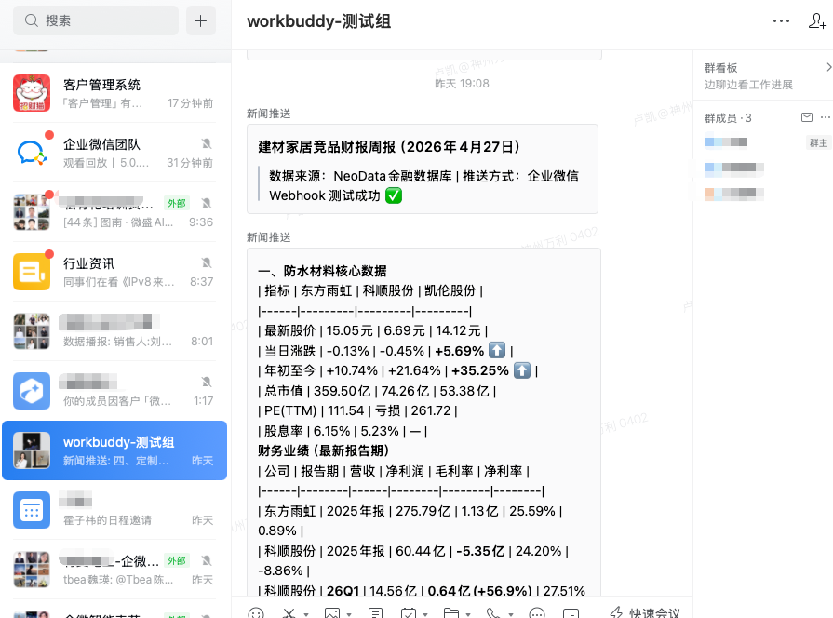Click the muted bell icon on 行业资讯
Screen dimensions: 833x618
[x=207, y=262]
